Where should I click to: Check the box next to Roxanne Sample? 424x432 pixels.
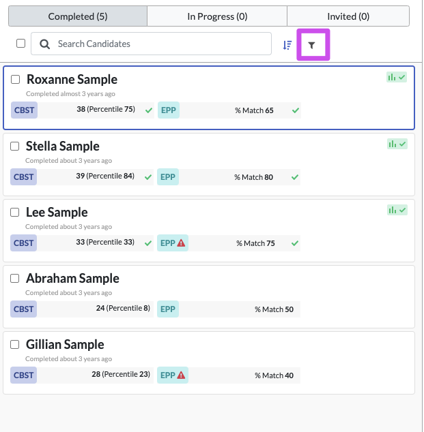16,80
